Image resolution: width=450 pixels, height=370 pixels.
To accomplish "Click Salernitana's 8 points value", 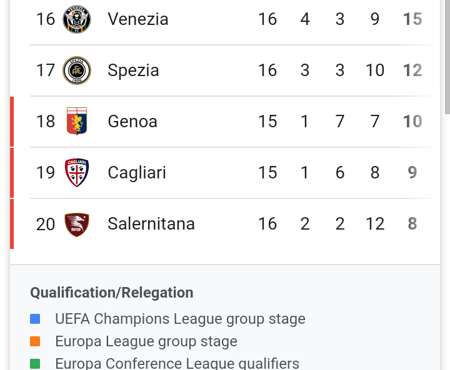I will click(x=412, y=223).
